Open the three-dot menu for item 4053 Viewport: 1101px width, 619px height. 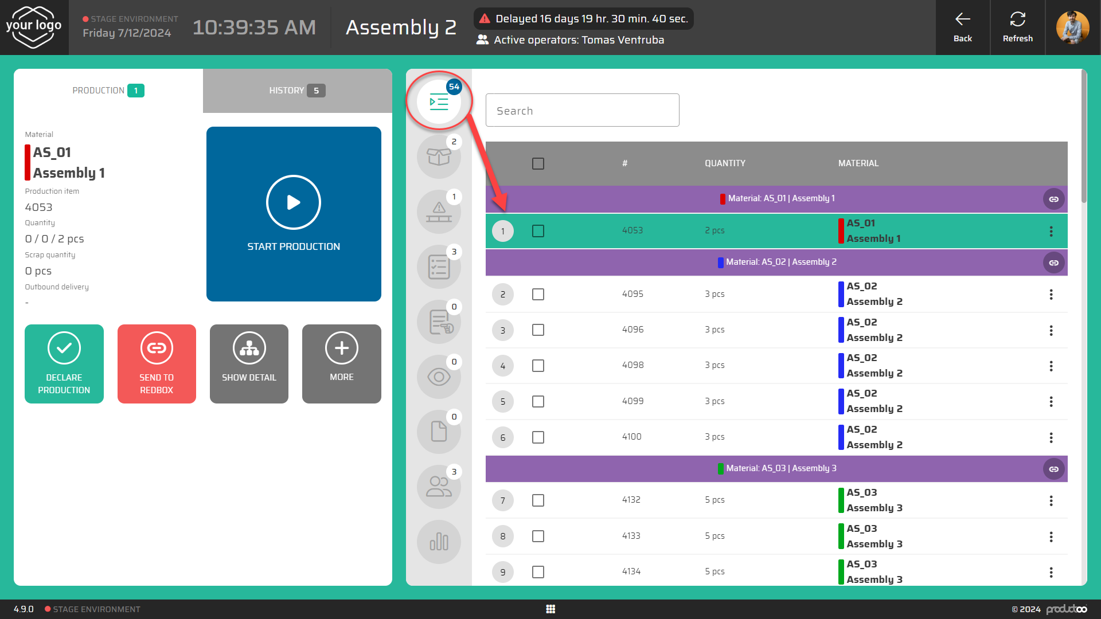[x=1051, y=231]
